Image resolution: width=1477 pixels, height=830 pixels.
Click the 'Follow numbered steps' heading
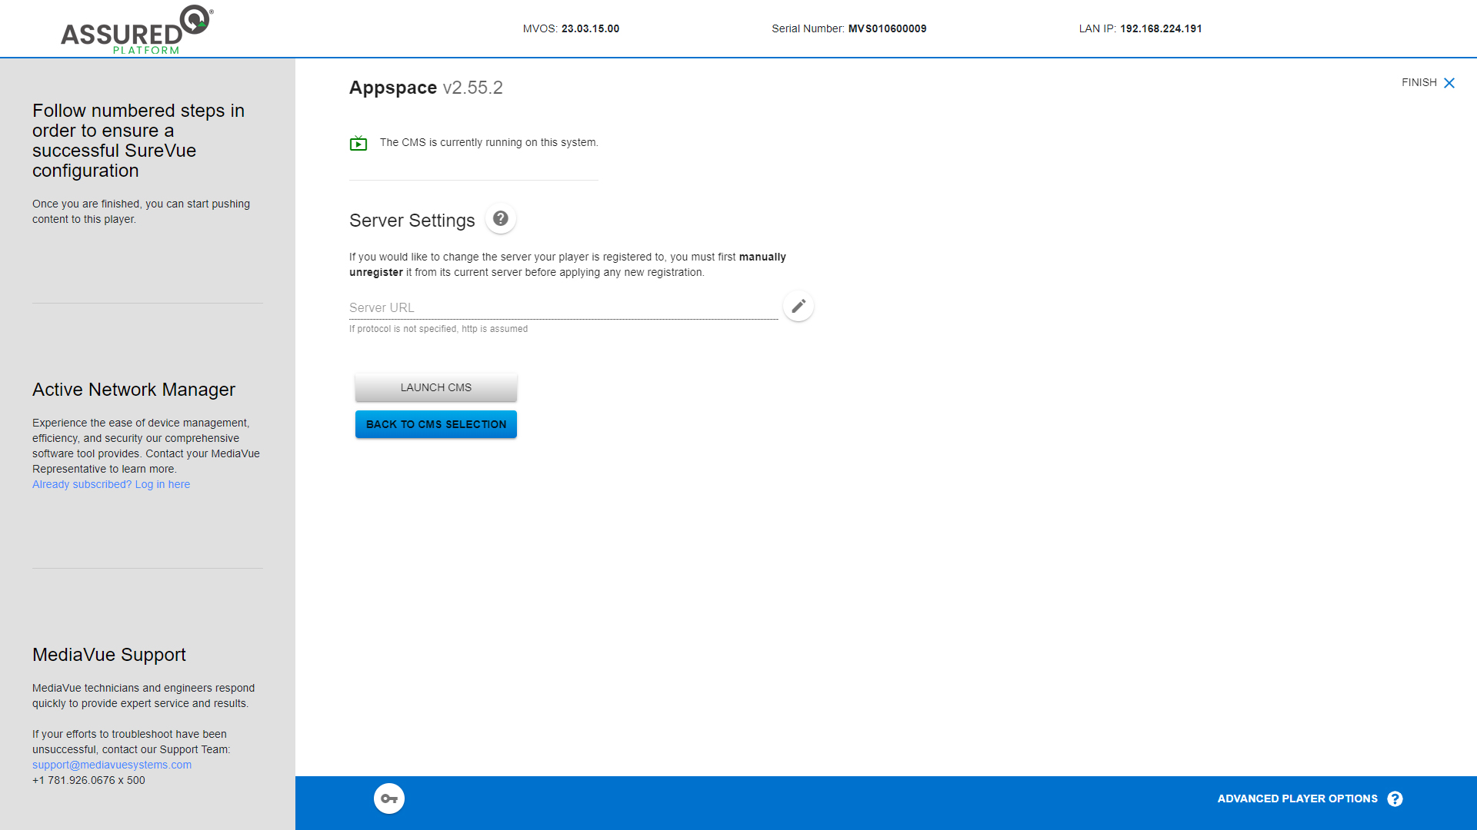click(x=138, y=141)
